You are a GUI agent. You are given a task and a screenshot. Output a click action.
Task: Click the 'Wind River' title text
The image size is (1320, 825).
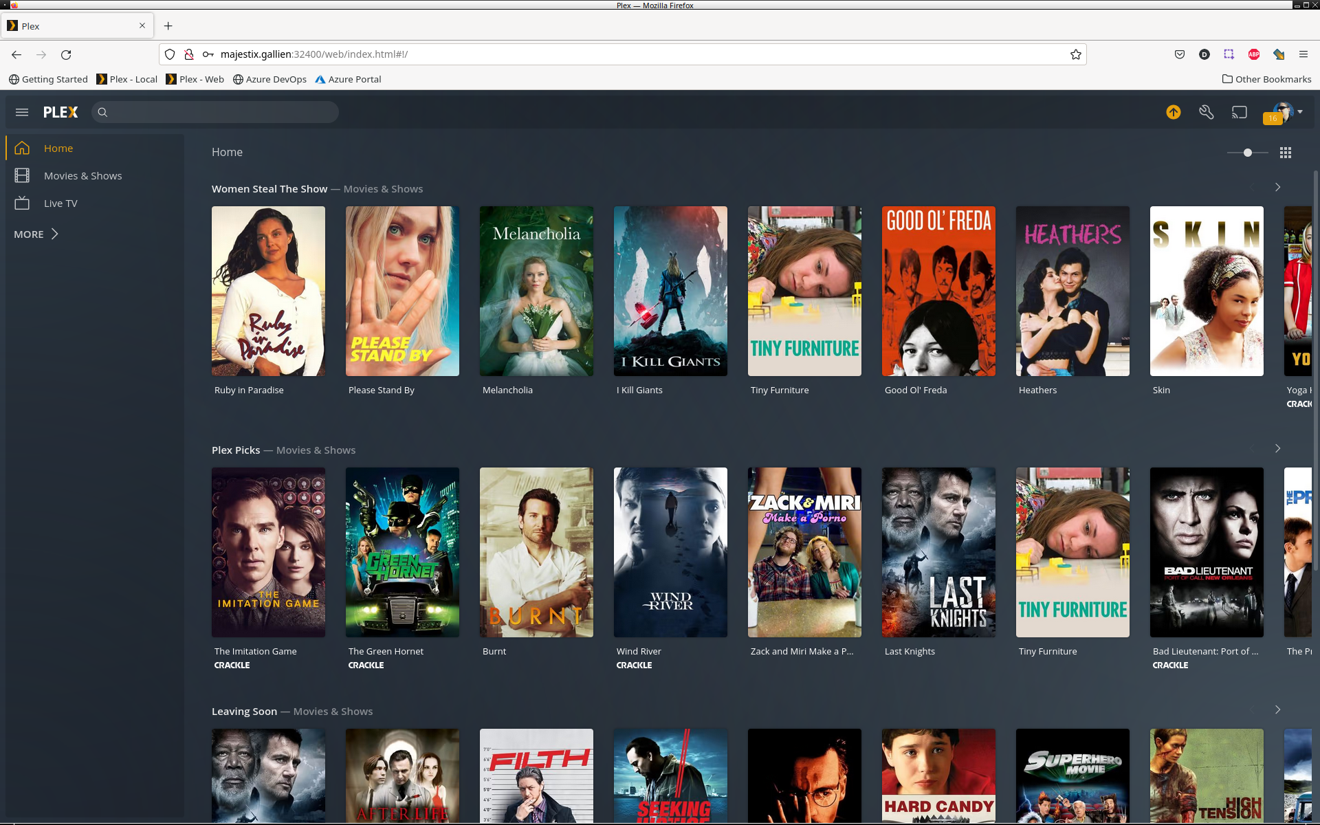639,651
